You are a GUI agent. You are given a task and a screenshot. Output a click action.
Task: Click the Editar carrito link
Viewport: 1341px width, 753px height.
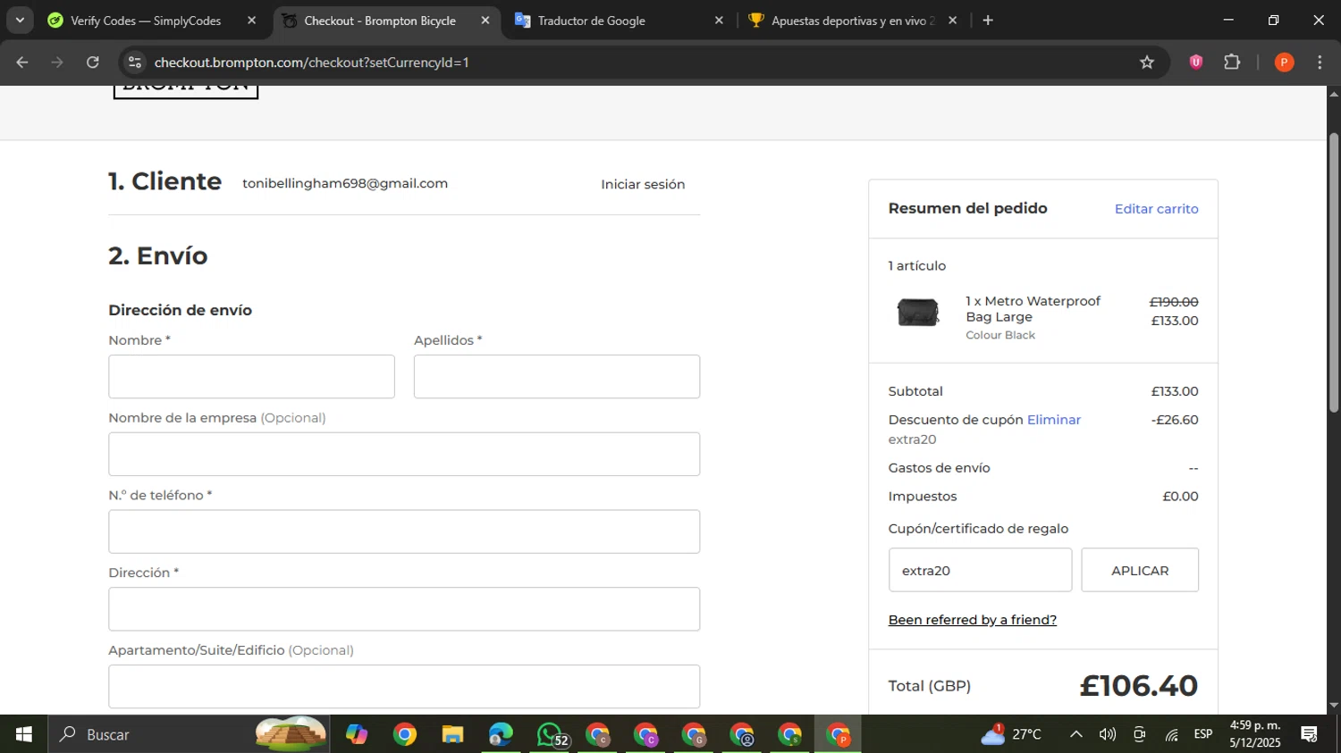1156,209
